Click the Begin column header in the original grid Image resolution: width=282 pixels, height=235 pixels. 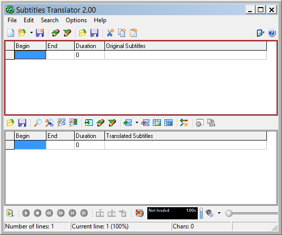point(30,46)
